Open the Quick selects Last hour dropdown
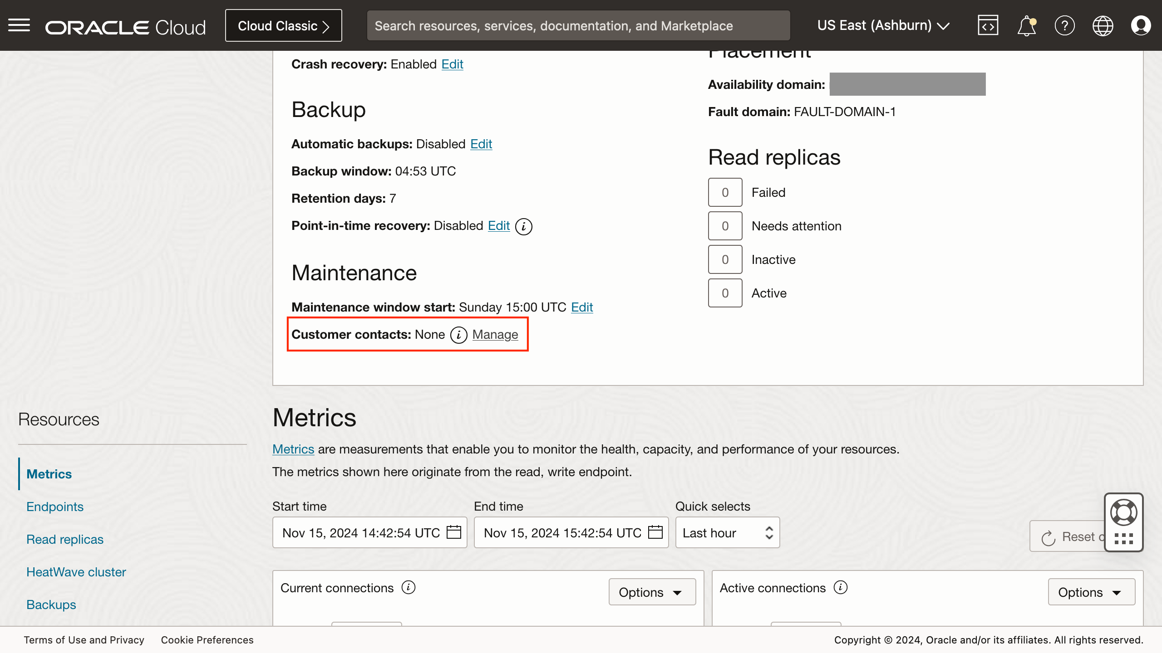This screenshot has height=653, width=1162. pyautogui.click(x=727, y=532)
